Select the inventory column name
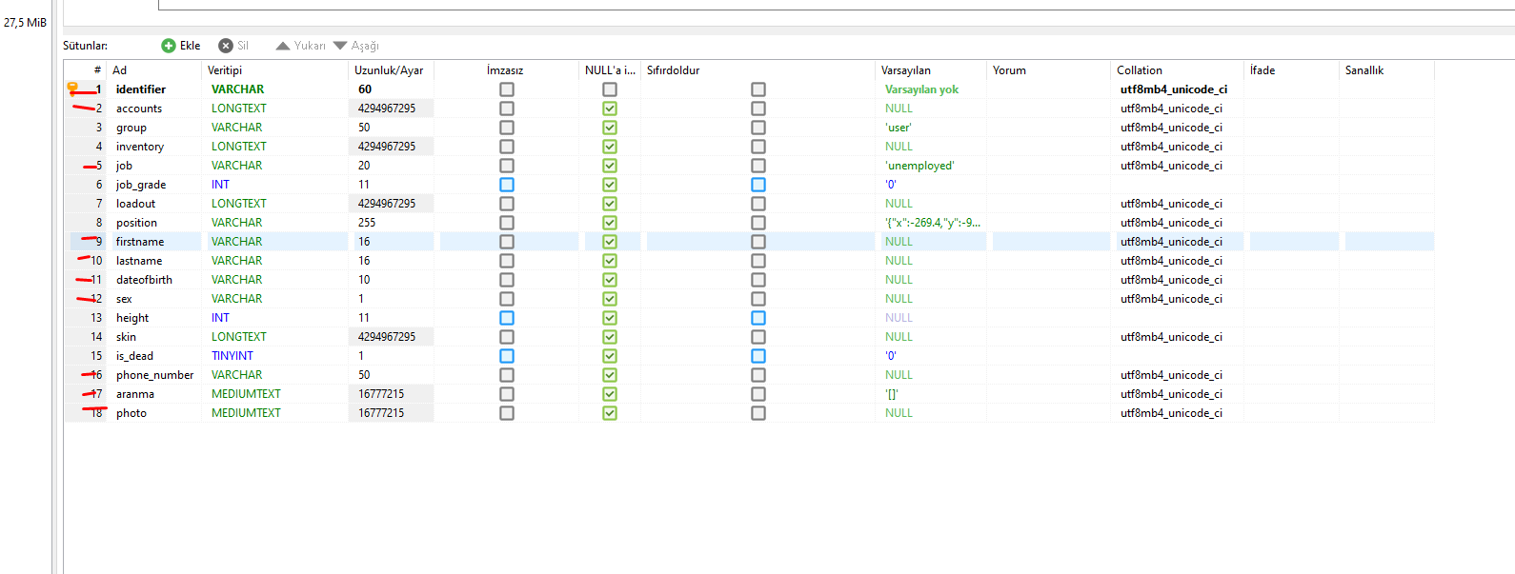The height and width of the screenshot is (574, 1515). [140, 147]
